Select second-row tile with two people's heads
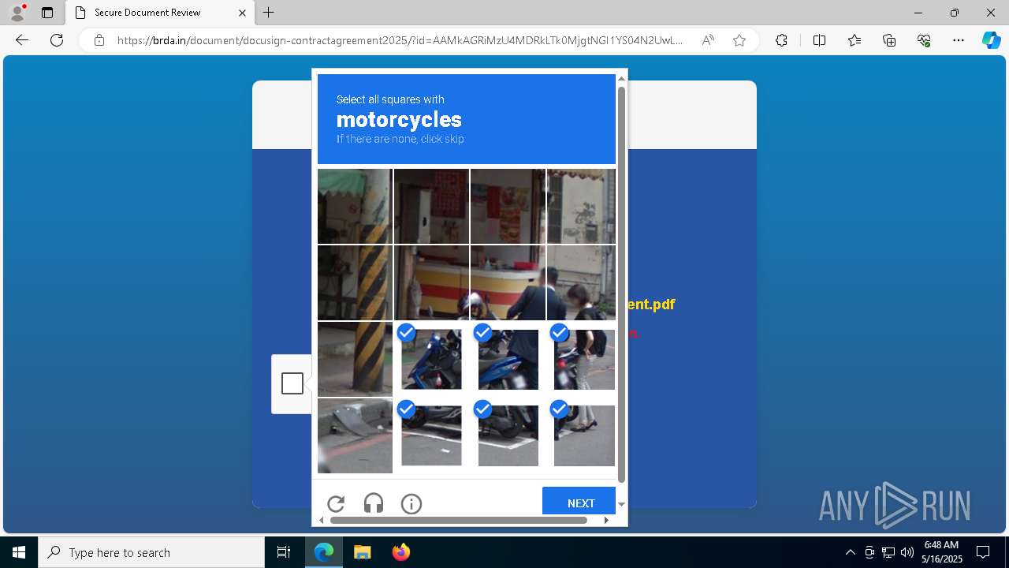The height and width of the screenshot is (568, 1009). (582, 282)
